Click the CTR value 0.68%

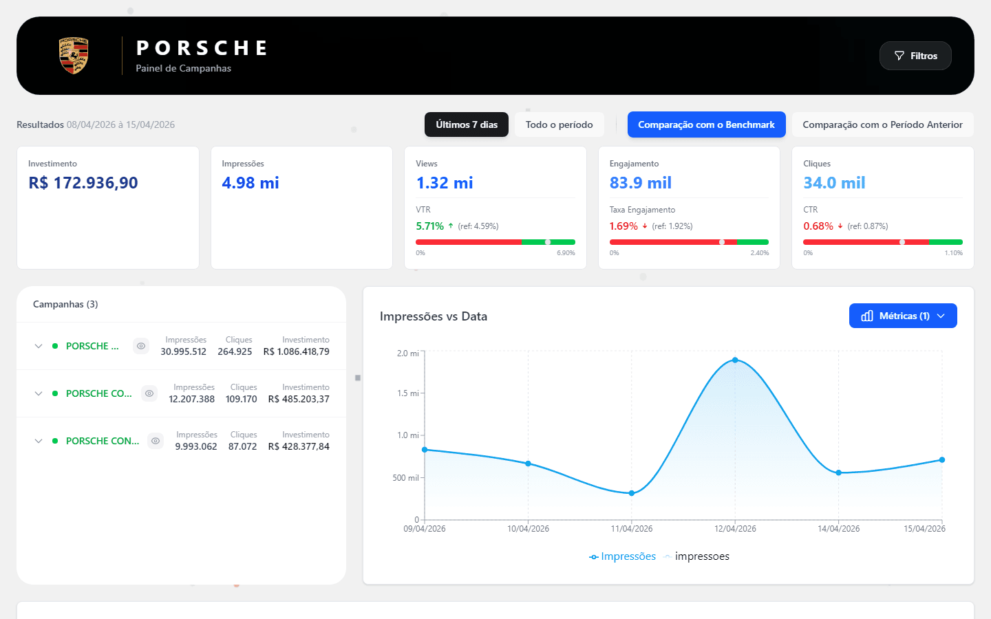pos(818,226)
